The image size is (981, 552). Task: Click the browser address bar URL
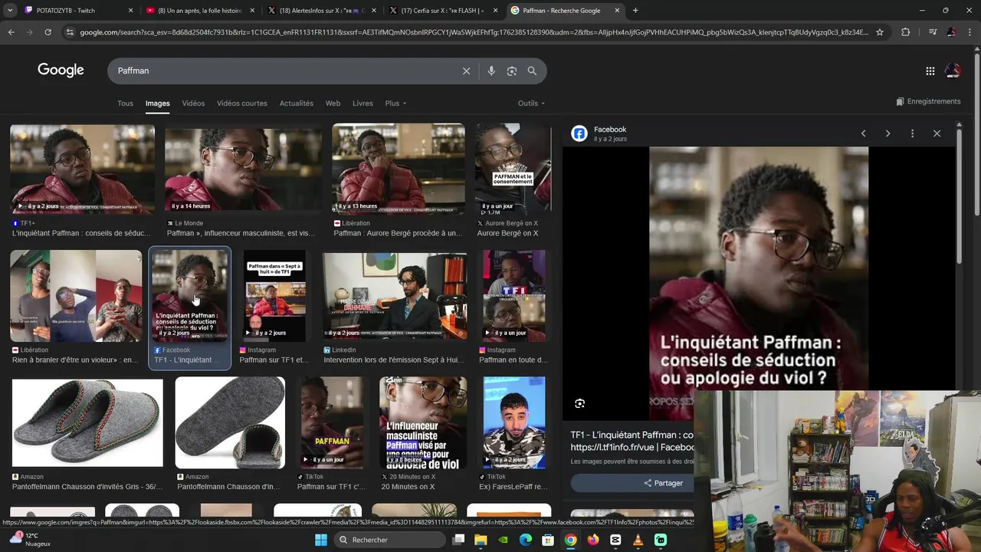tap(474, 32)
